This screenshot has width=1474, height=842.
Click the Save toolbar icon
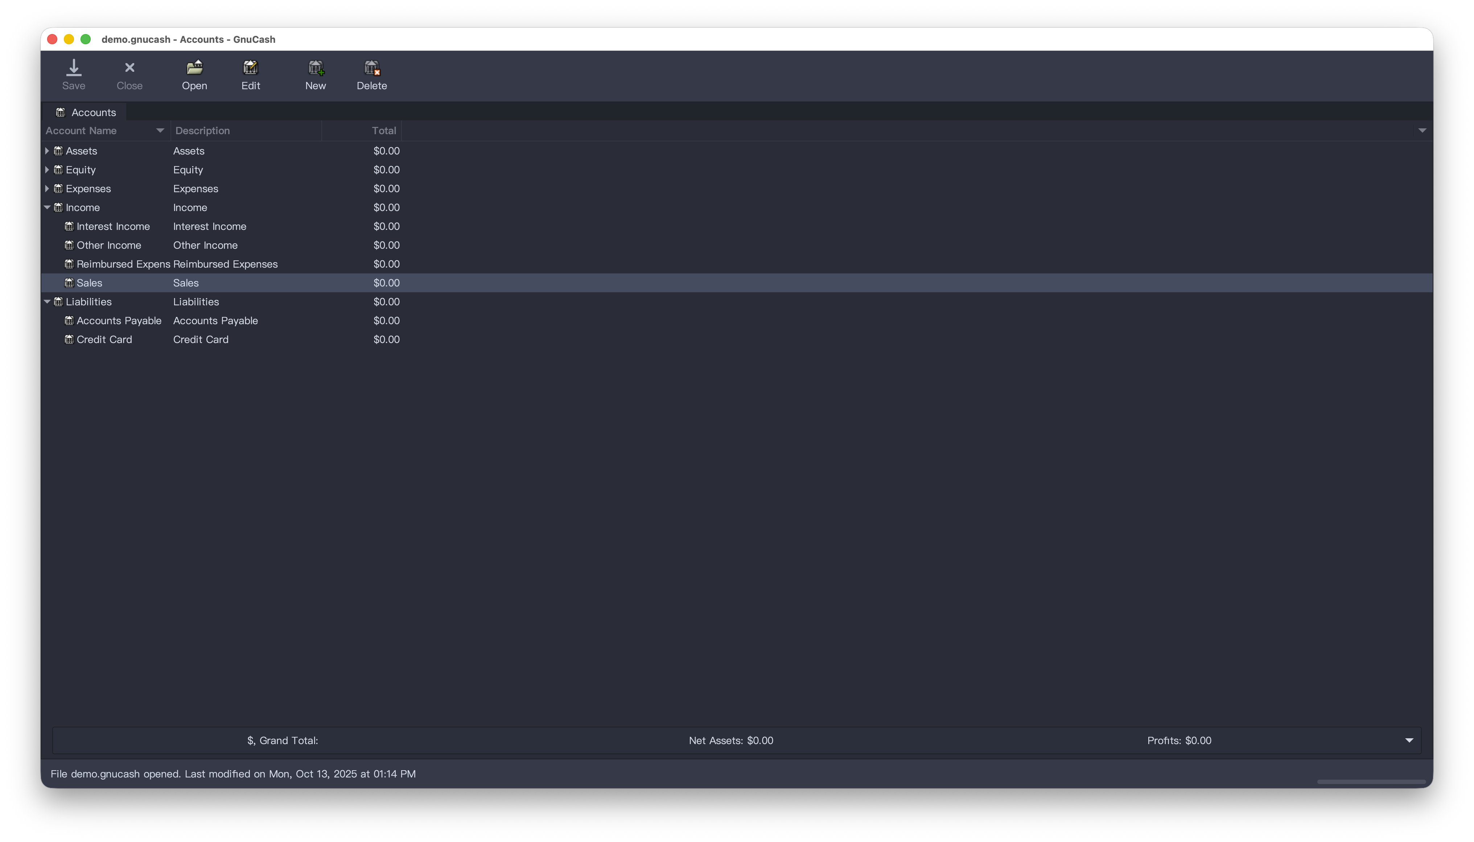[x=73, y=68]
